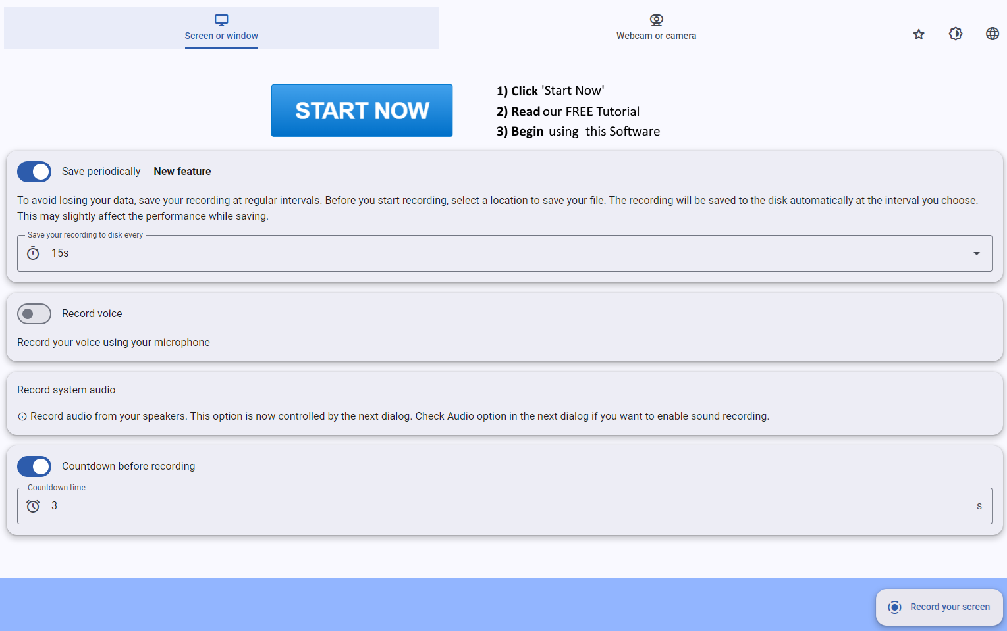
Task: Click the stopwatch icon beside 15s
Action: 33,253
